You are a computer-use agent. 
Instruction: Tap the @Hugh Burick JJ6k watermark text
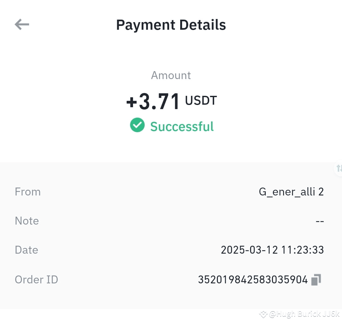coord(304,314)
